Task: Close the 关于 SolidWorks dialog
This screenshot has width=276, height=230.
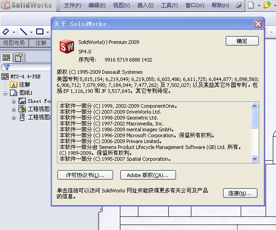Action: pos(258,24)
